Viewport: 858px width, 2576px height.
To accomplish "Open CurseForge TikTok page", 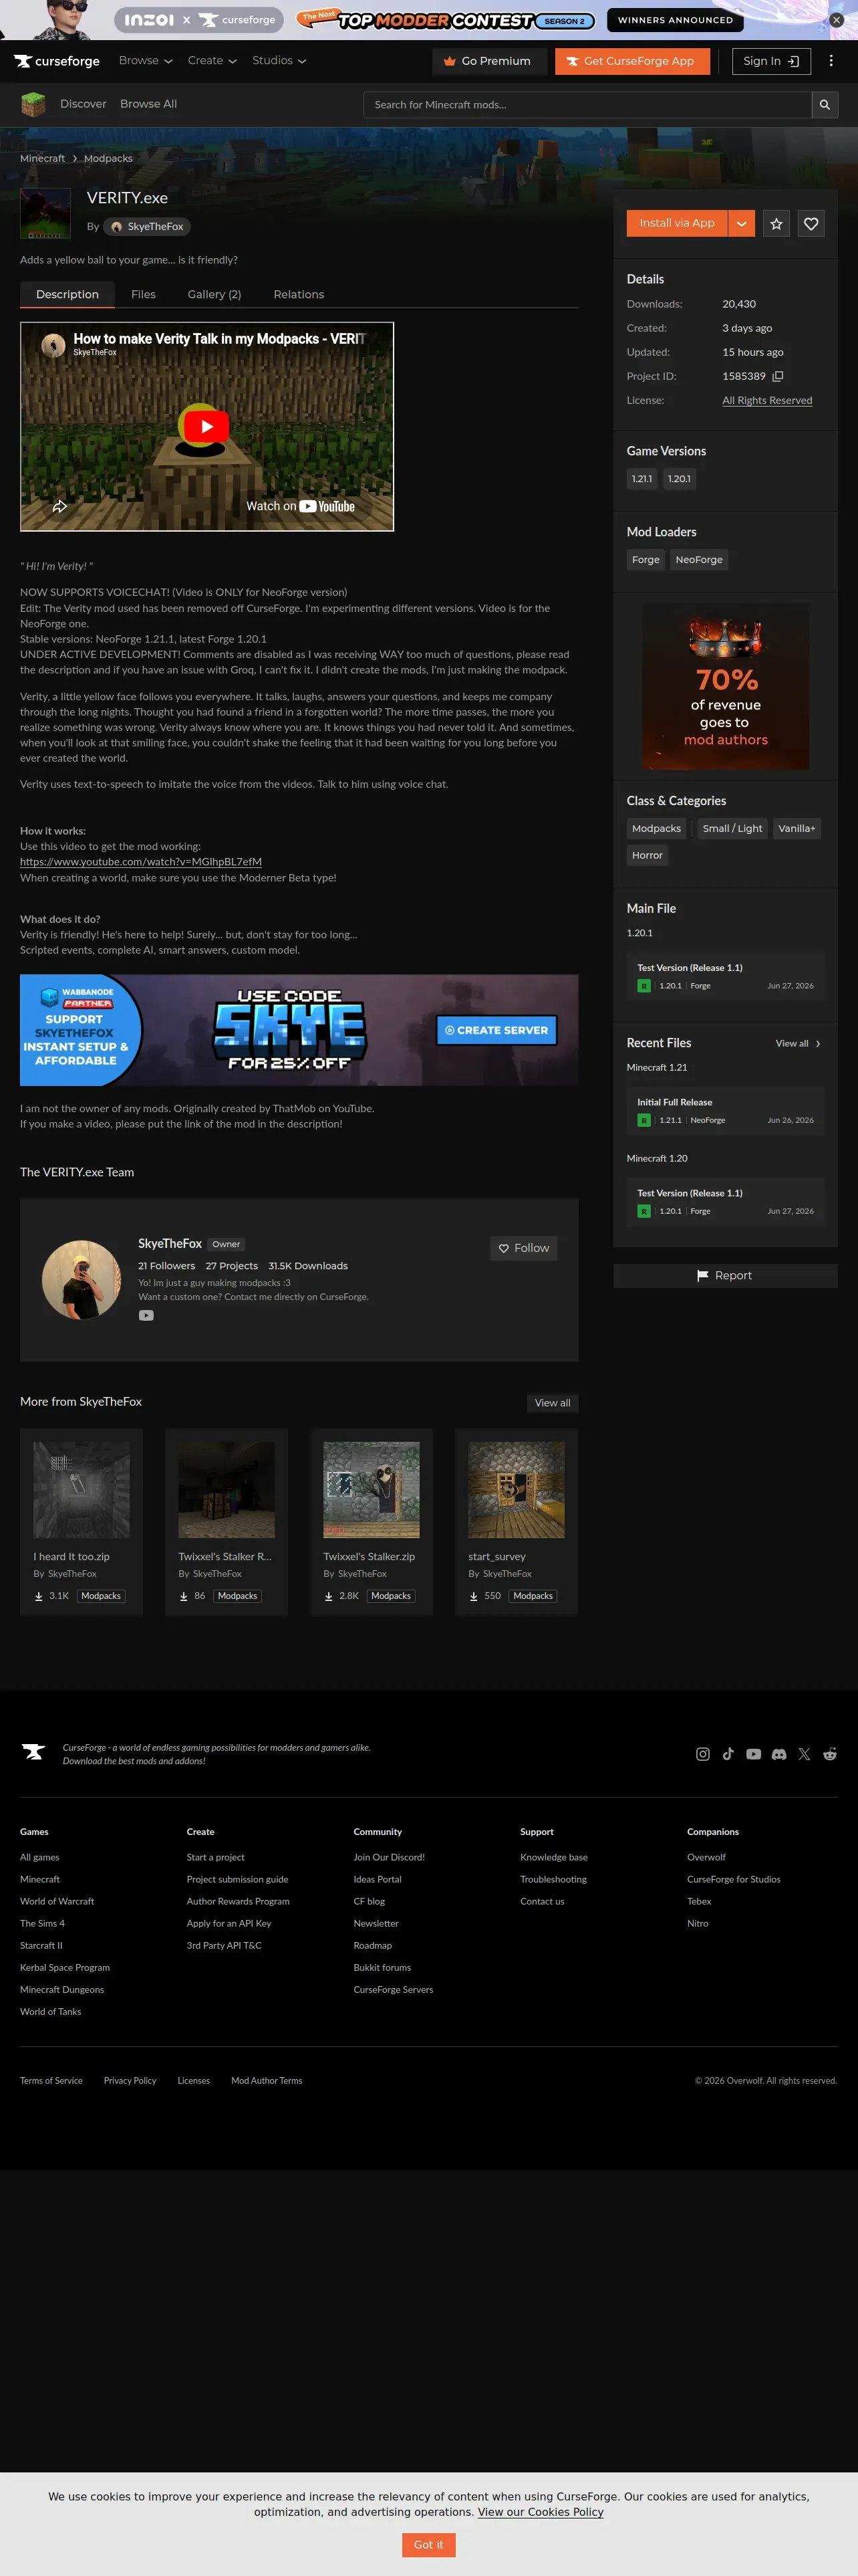I will tap(728, 1754).
